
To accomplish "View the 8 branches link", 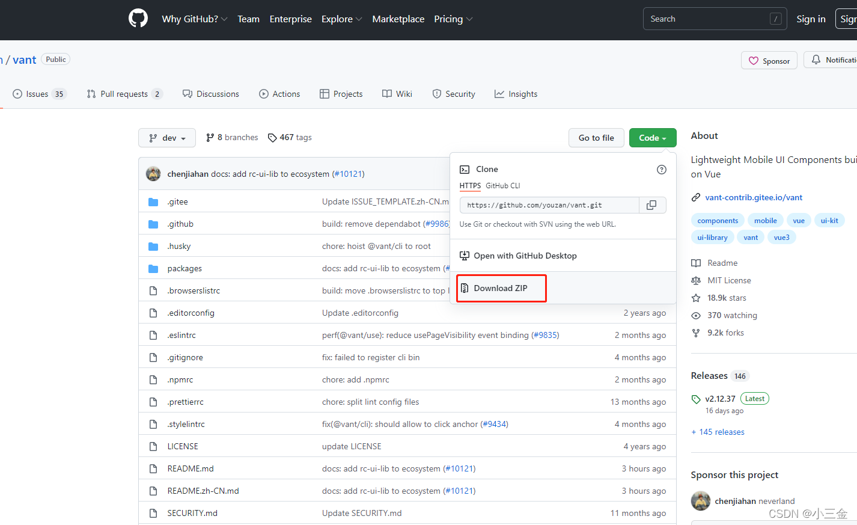I will 232,138.
